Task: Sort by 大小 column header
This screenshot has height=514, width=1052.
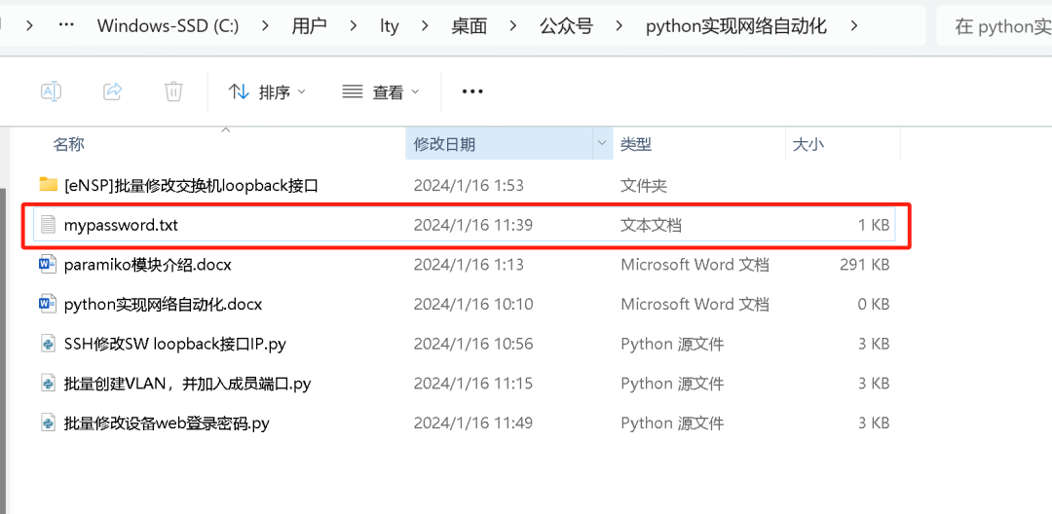Action: pyautogui.click(x=808, y=143)
